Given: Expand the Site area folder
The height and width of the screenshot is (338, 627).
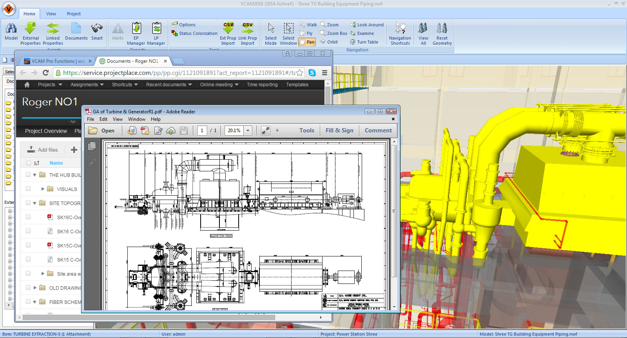Looking at the screenshot, I should [x=43, y=273].
